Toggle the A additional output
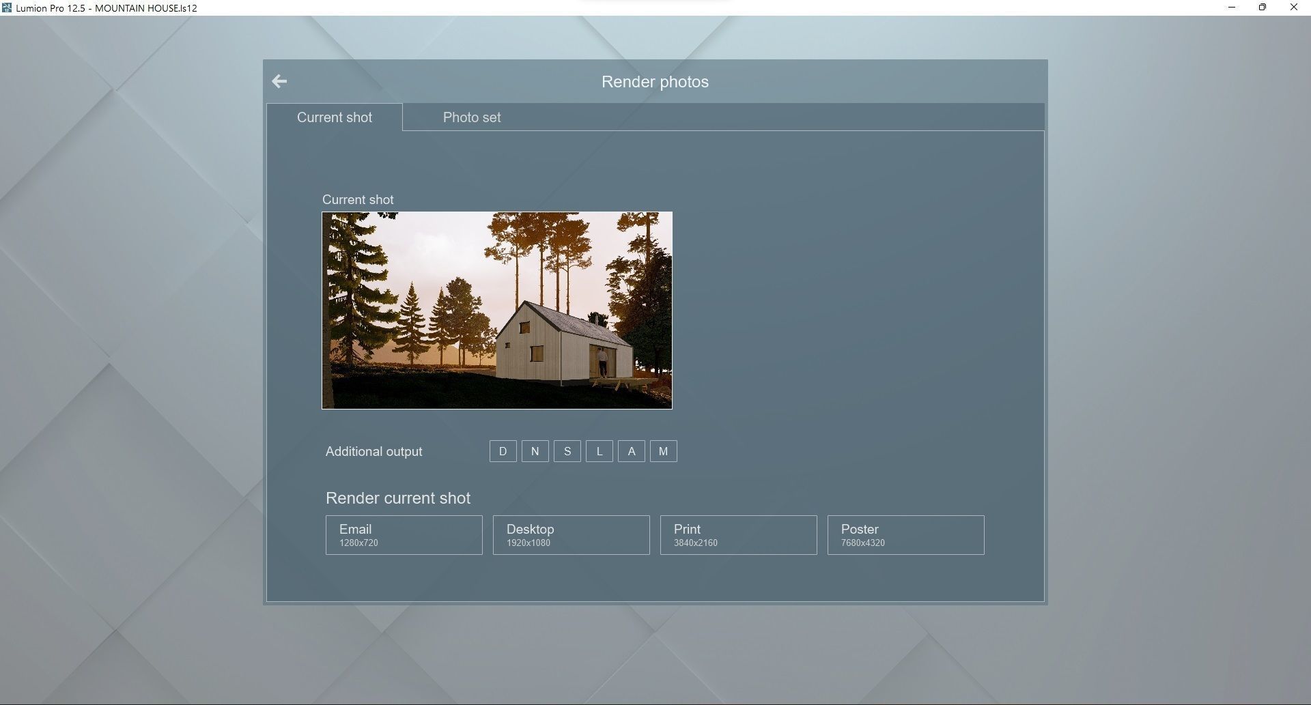This screenshot has height=705, width=1311. 632,451
